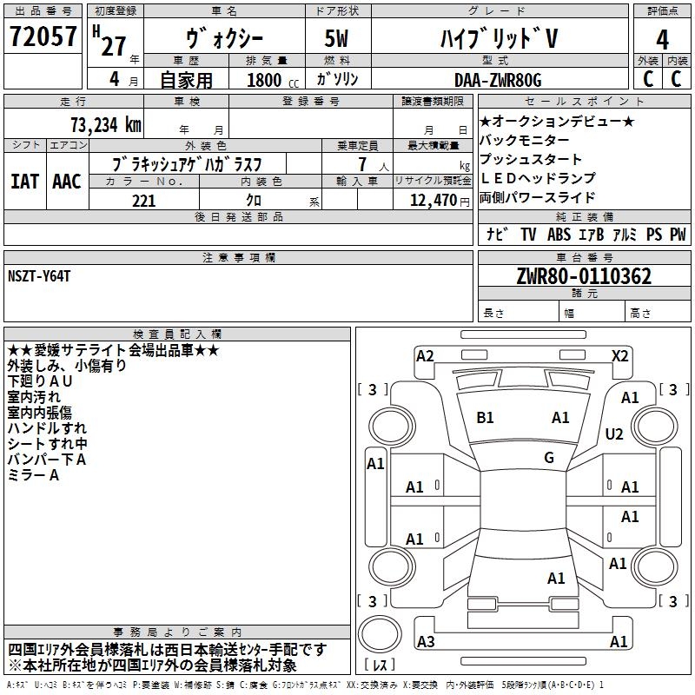Click the color number 221 cell
Viewport: 695px width, 695px height.
tap(143, 201)
